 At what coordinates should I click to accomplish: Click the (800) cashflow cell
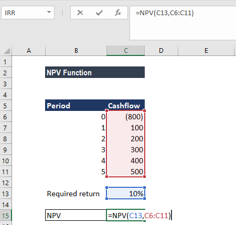click(126, 117)
